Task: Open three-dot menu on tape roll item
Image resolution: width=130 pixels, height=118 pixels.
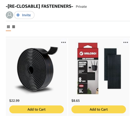Action: point(63,42)
